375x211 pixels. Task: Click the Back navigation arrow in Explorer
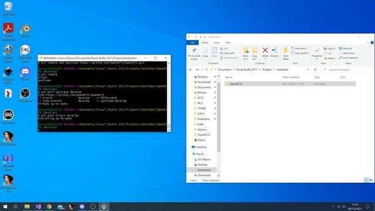pyautogui.click(x=190, y=70)
